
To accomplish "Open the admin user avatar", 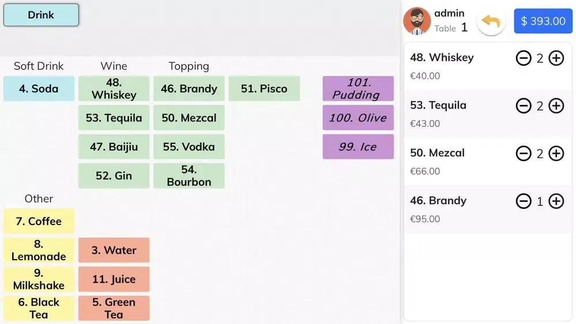I will (417, 21).
